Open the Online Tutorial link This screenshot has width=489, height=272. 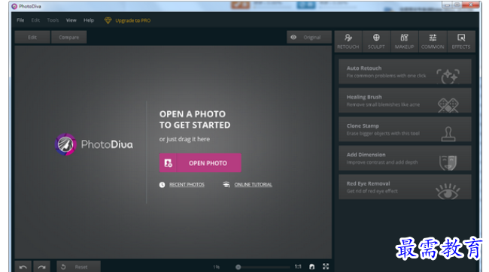tap(254, 185)
